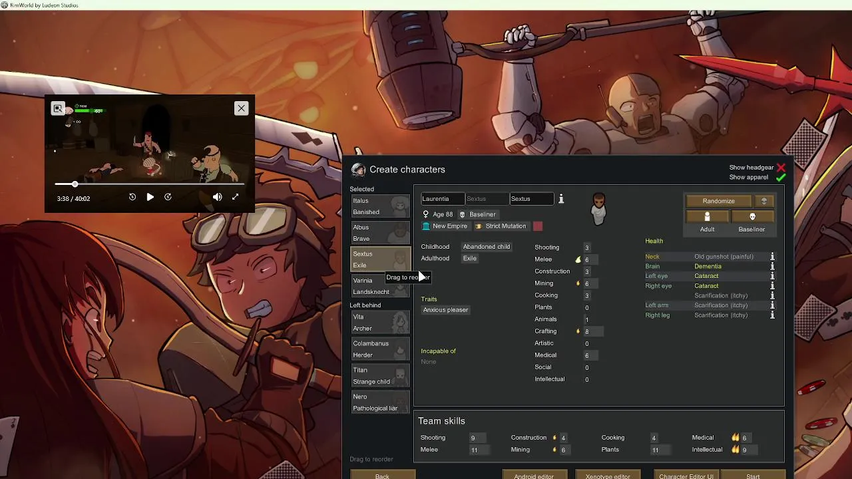Go Back to previous screen
The height and width of the screenshot is (479, 852).
[382, 475]
